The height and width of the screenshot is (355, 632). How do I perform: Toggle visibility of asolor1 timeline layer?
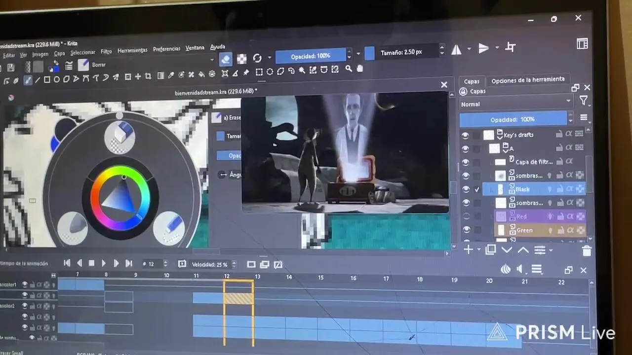click(25, 284)
